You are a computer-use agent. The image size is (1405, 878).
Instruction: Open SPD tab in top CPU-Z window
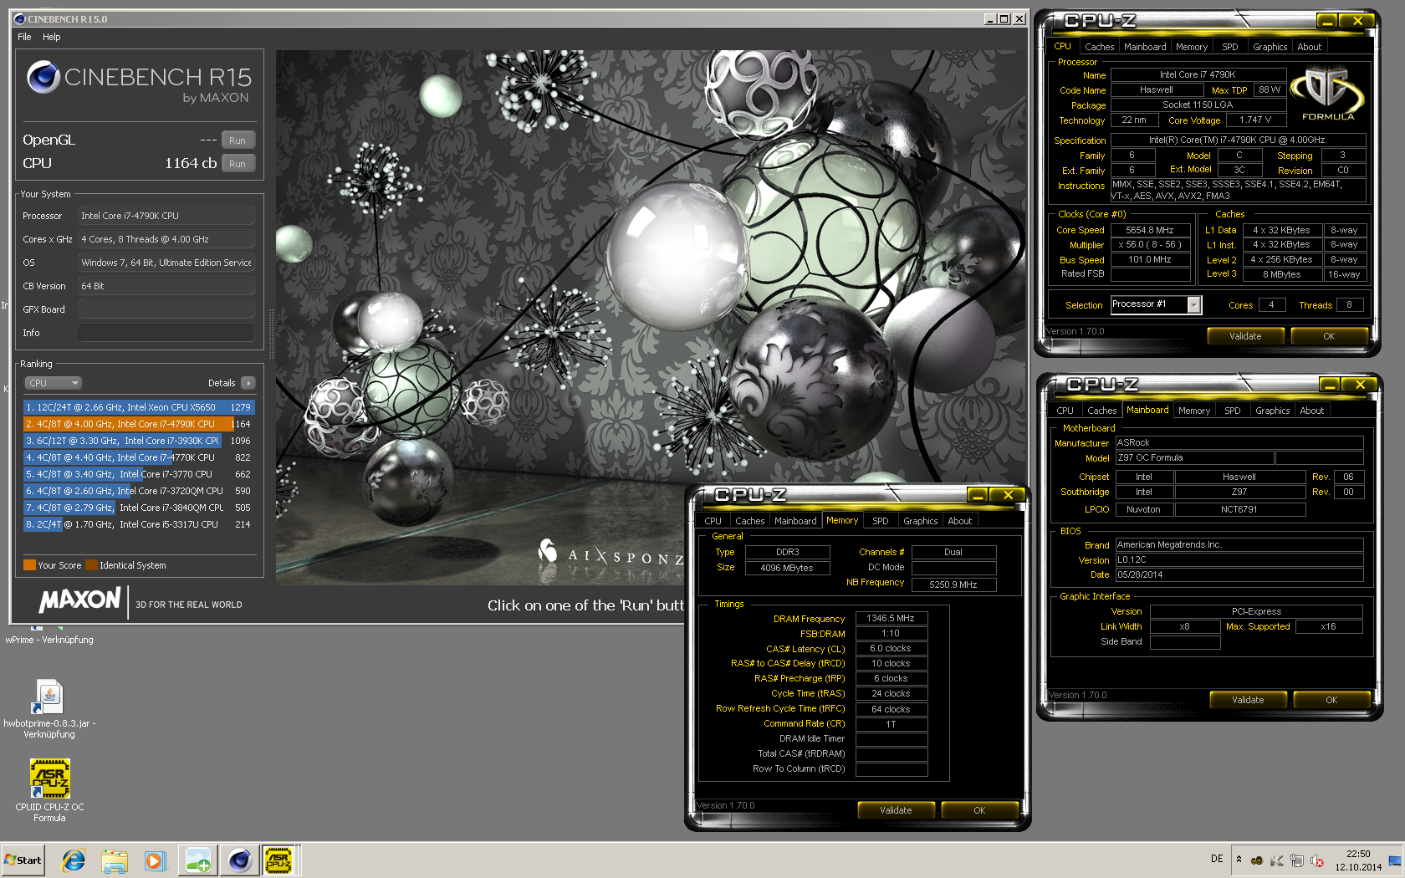1229,47
